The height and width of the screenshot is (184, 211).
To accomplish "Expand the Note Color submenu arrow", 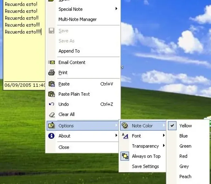I will (164, 125).
